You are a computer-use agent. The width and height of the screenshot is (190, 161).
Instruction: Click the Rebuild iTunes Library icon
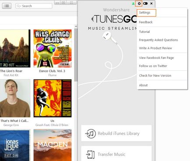tap(90, 133)
